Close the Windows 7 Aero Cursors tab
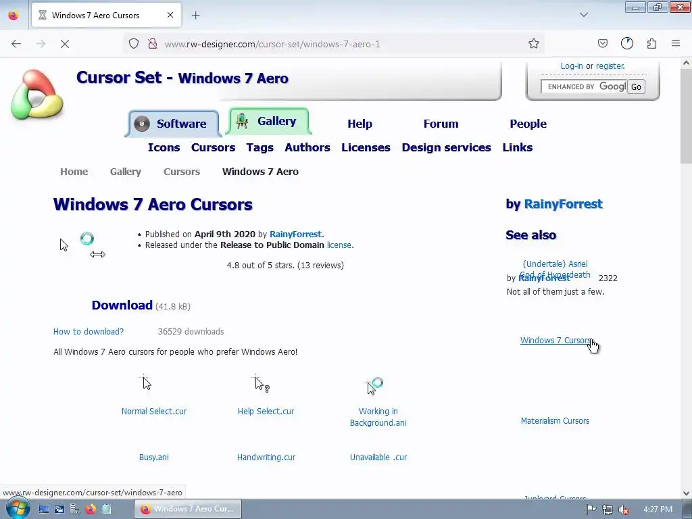Screen dimensions: 692x519 pos(170,15)
